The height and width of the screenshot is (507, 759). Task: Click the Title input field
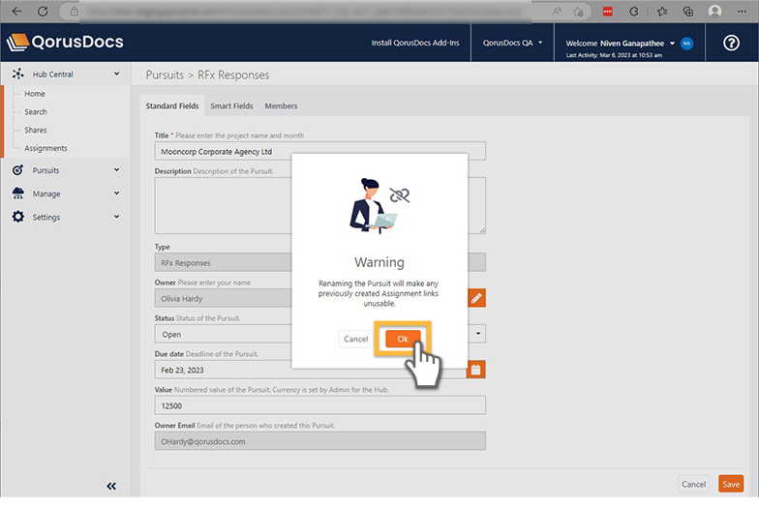[x=319, y=151]
